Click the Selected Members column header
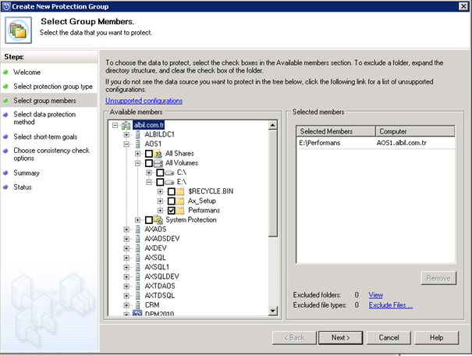 (336, 131)
